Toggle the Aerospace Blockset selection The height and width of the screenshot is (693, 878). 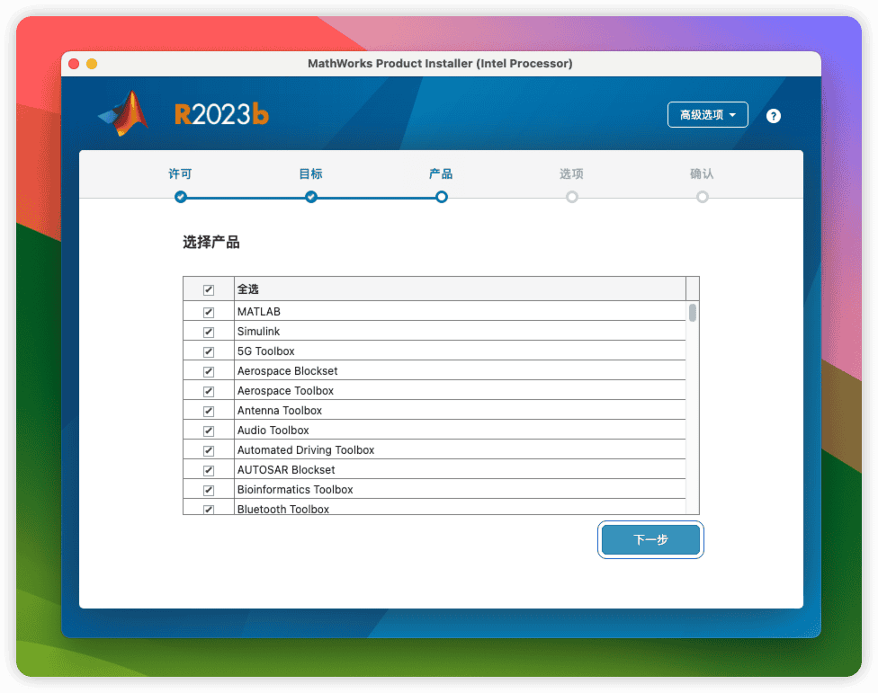point(208,370)
